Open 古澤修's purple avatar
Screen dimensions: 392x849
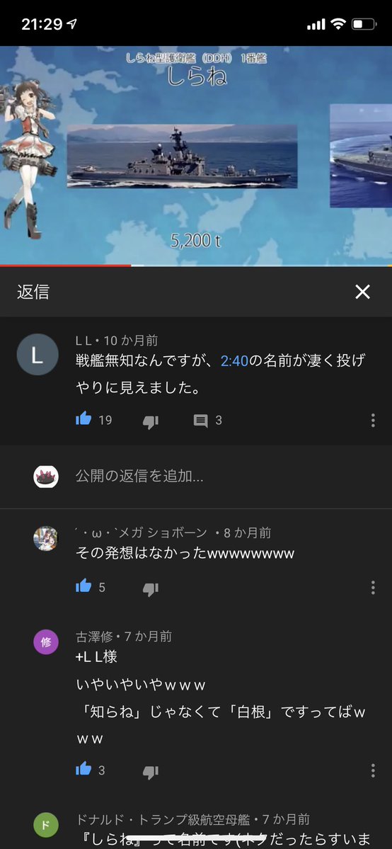46,642
